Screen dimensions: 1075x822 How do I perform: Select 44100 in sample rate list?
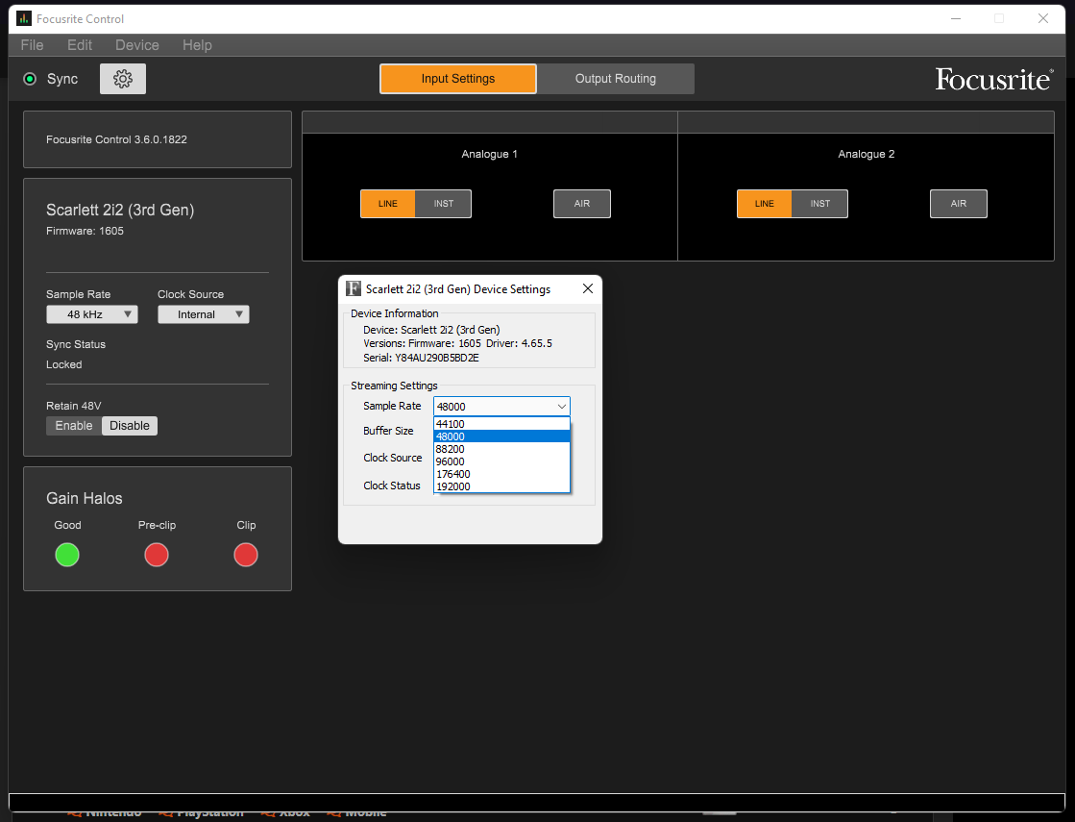coord(501,424)
